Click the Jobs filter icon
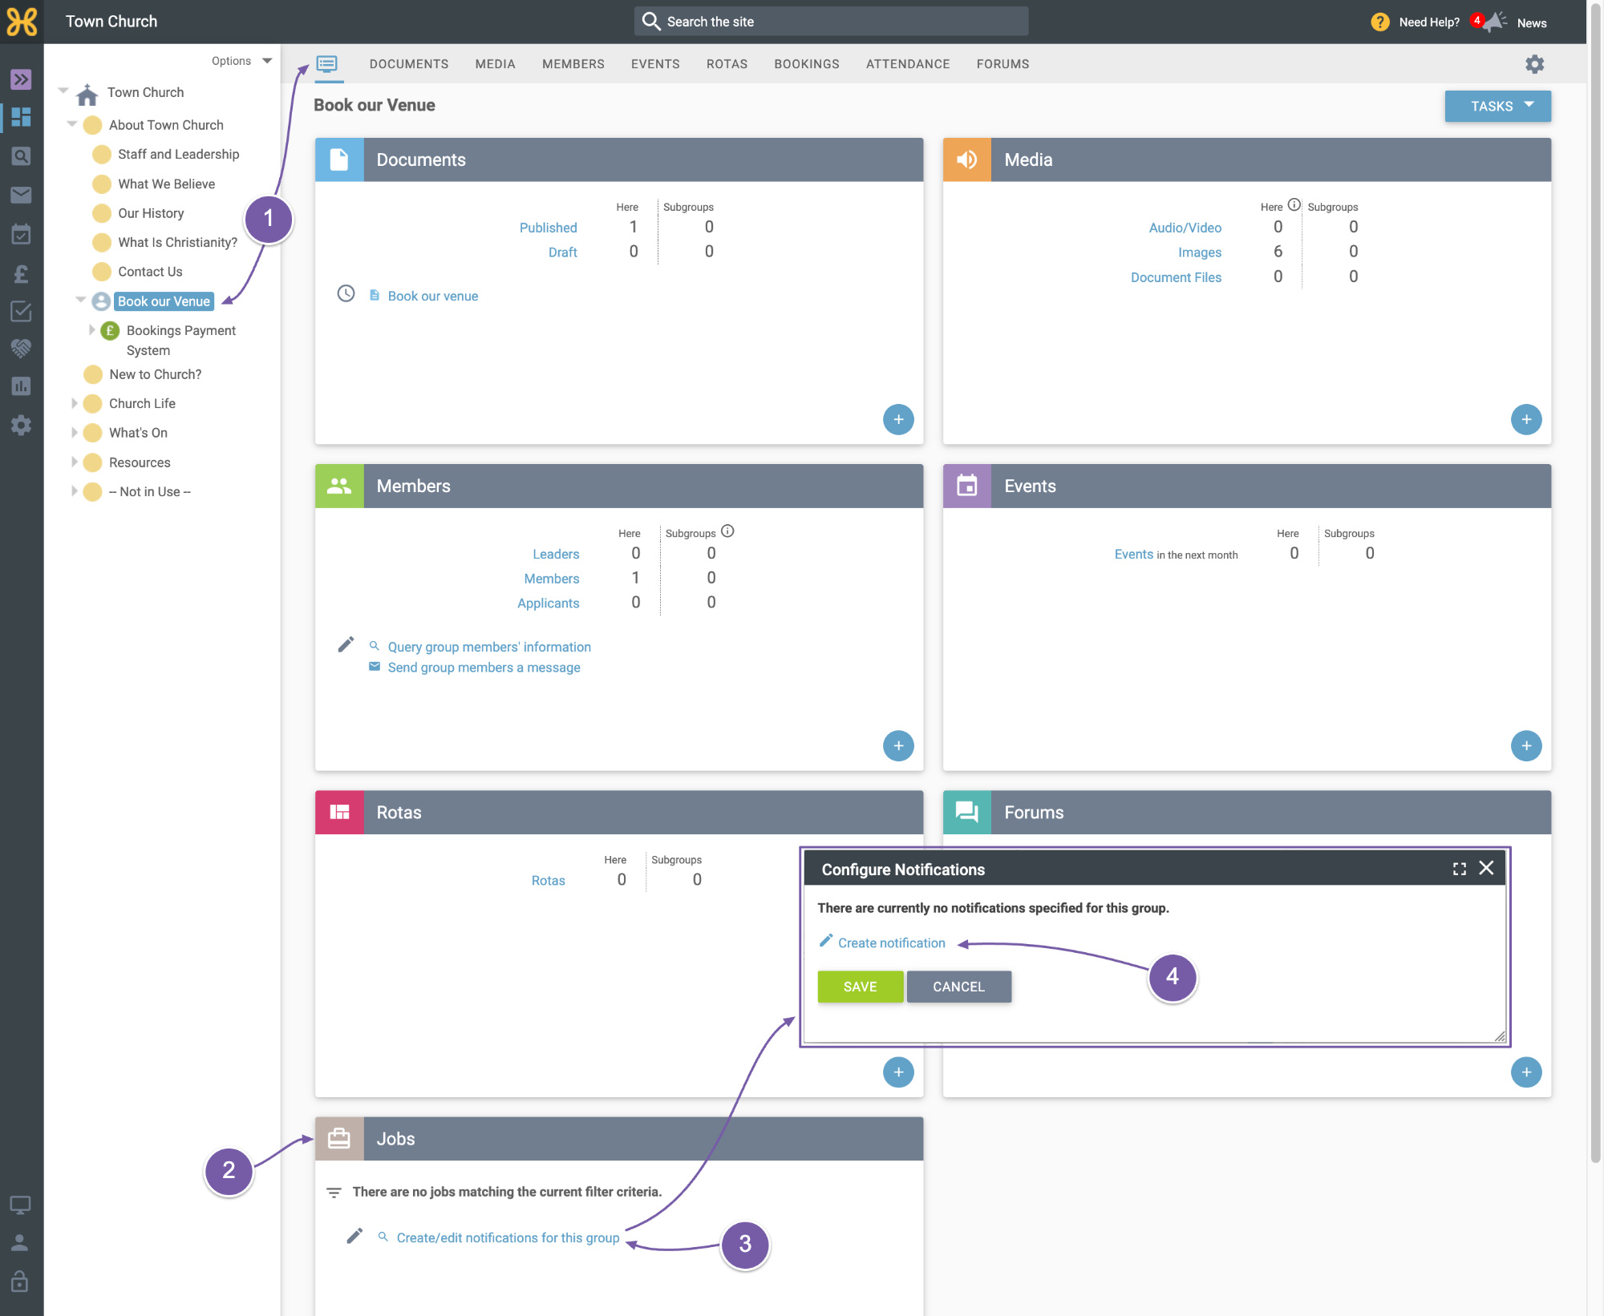 pyautogui.click(x=334, y=1193)
